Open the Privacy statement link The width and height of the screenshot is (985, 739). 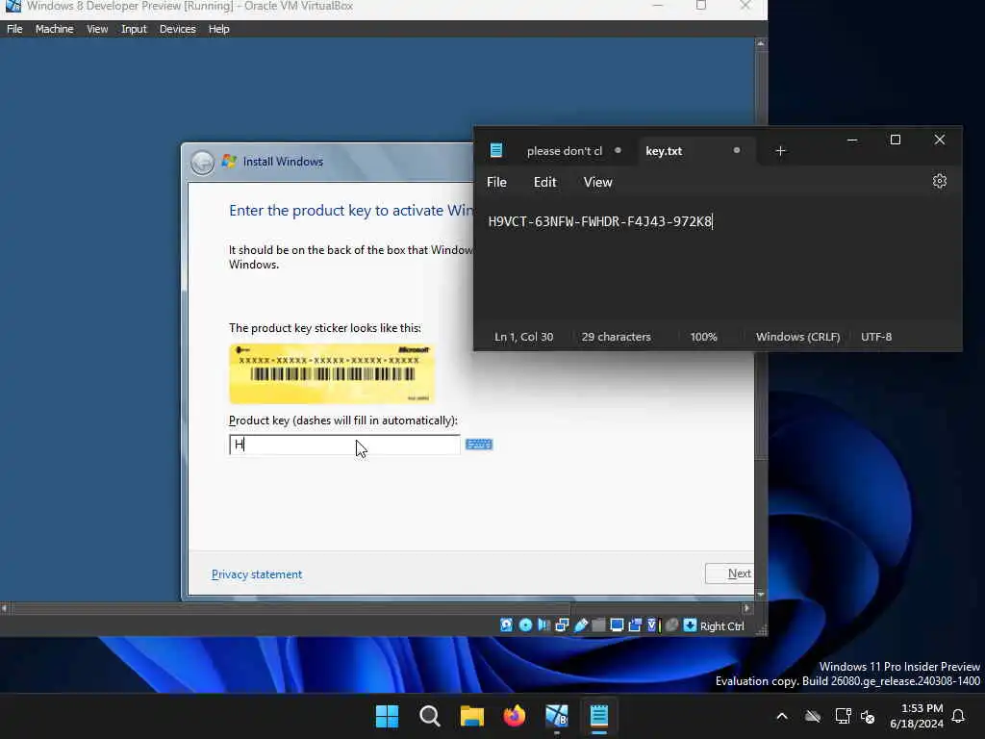click(x=256, y=574)
